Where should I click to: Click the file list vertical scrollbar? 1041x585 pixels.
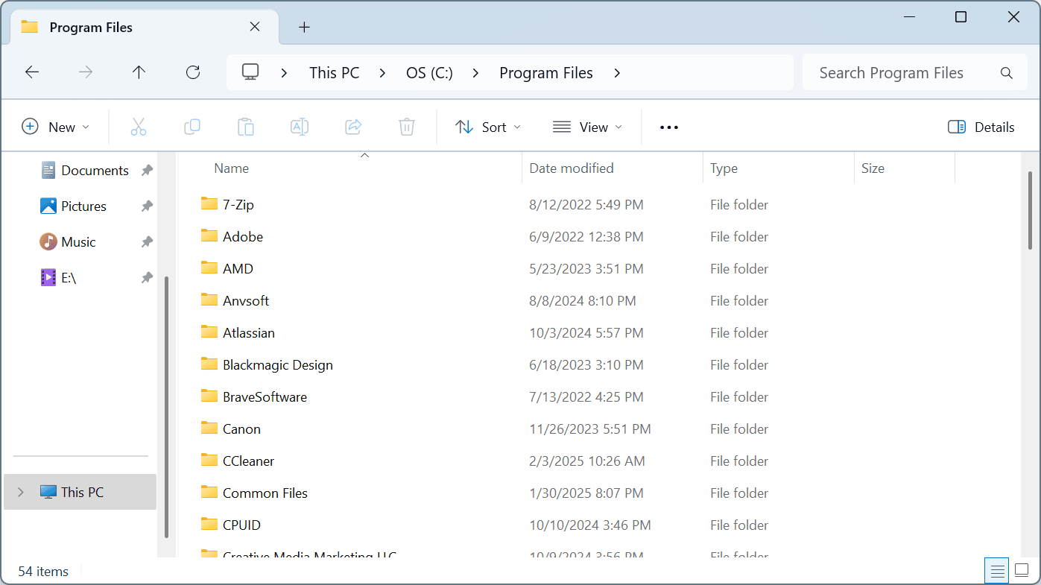(x=1030, y=210)
